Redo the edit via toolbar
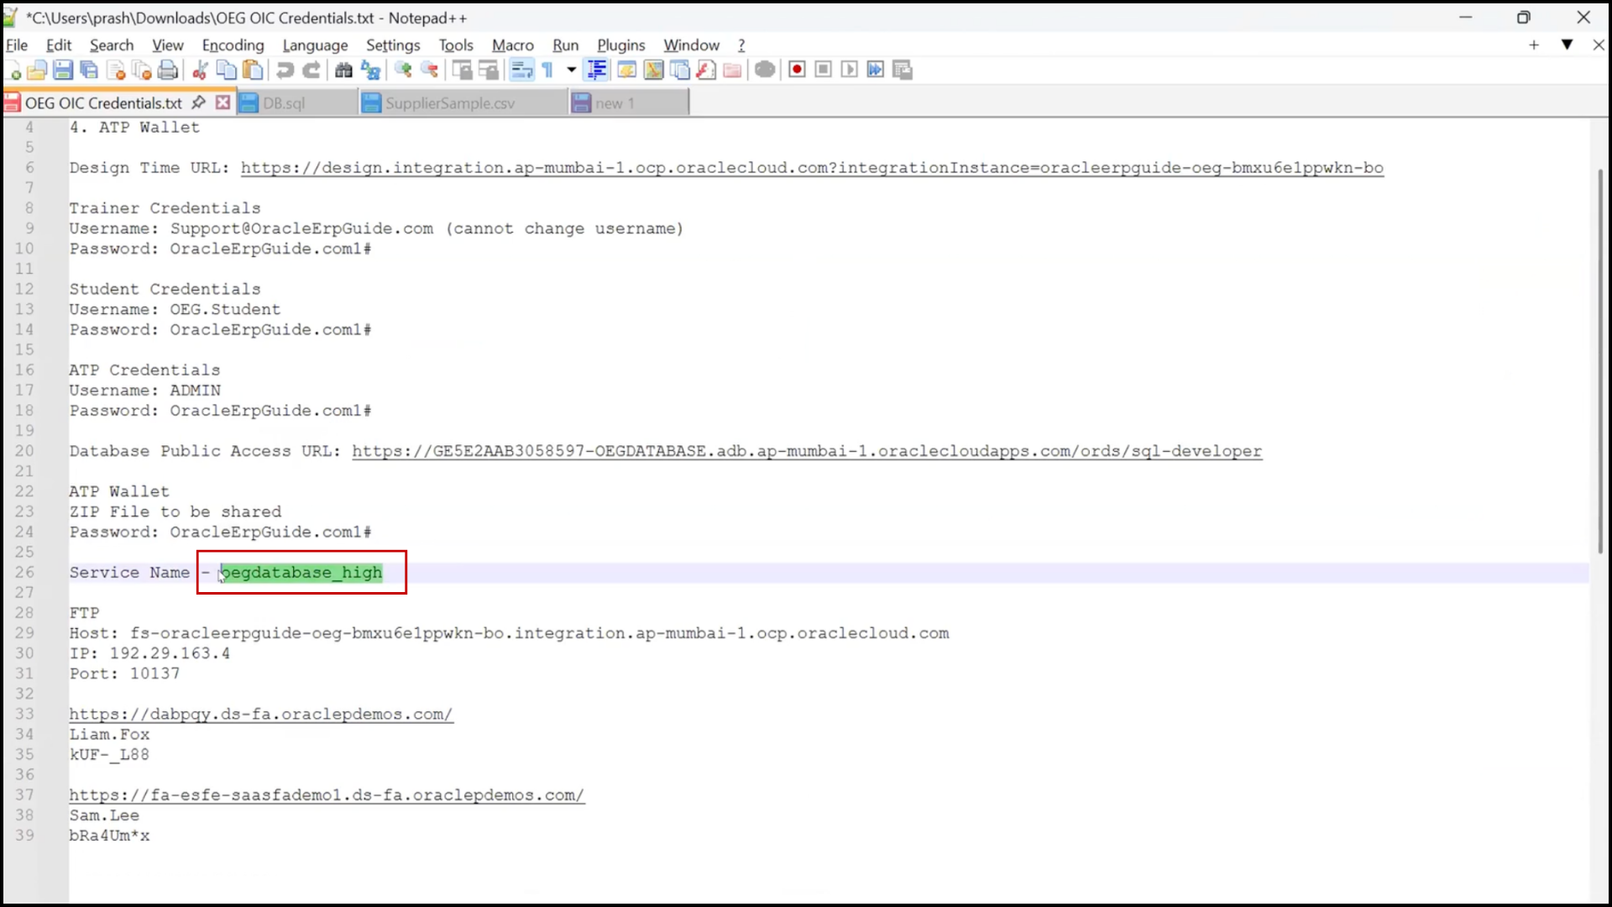 (x=311, y=70)
